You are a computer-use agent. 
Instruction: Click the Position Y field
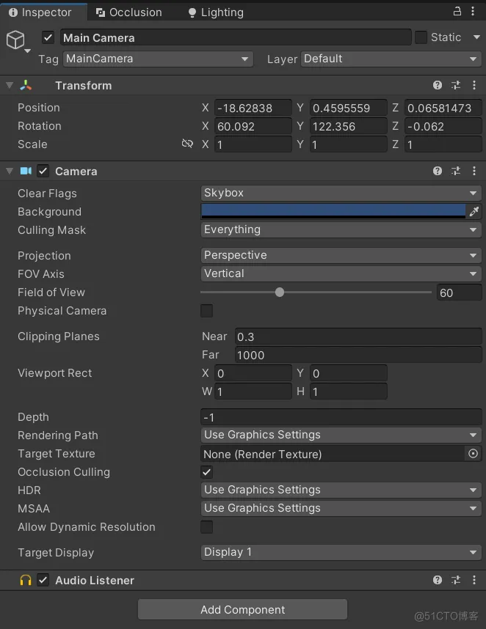348,108
